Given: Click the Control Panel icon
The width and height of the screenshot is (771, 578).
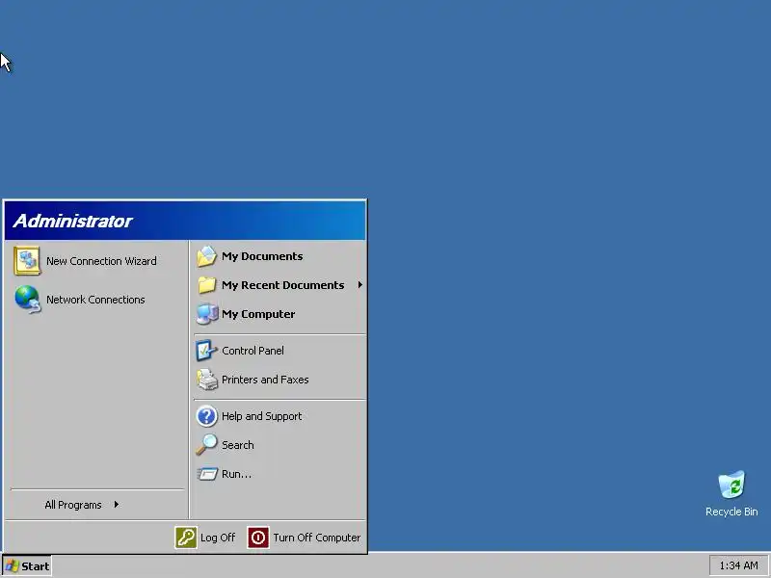Looking at the screenshot, I should tap(206, 351).
